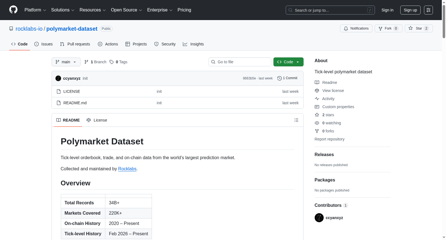Select the License tab
Viewport: 446px width, 240px height.
97,120
